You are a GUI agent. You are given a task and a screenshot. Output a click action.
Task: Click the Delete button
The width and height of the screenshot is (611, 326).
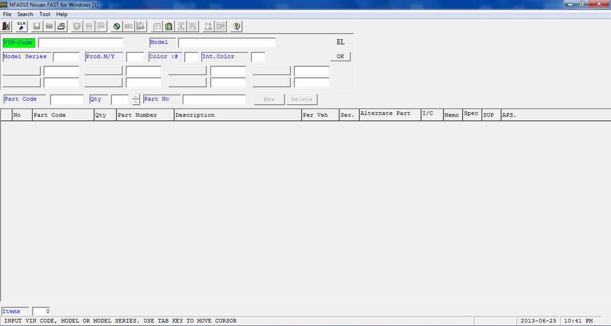302,99
